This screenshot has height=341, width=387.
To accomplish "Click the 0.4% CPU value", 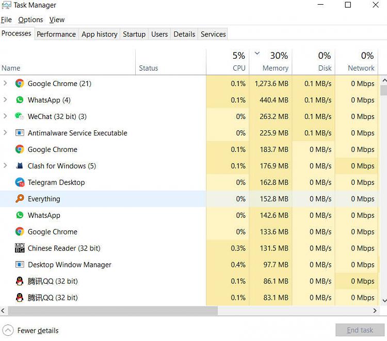I will [238, 265].
